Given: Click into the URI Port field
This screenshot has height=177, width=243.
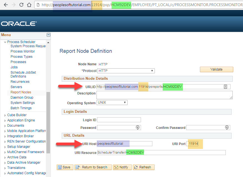Looking at the screenshot, I should click(x=192, y=144).
